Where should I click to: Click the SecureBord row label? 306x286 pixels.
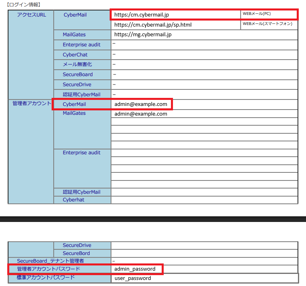pyautogui.click(x=77, y=253)
